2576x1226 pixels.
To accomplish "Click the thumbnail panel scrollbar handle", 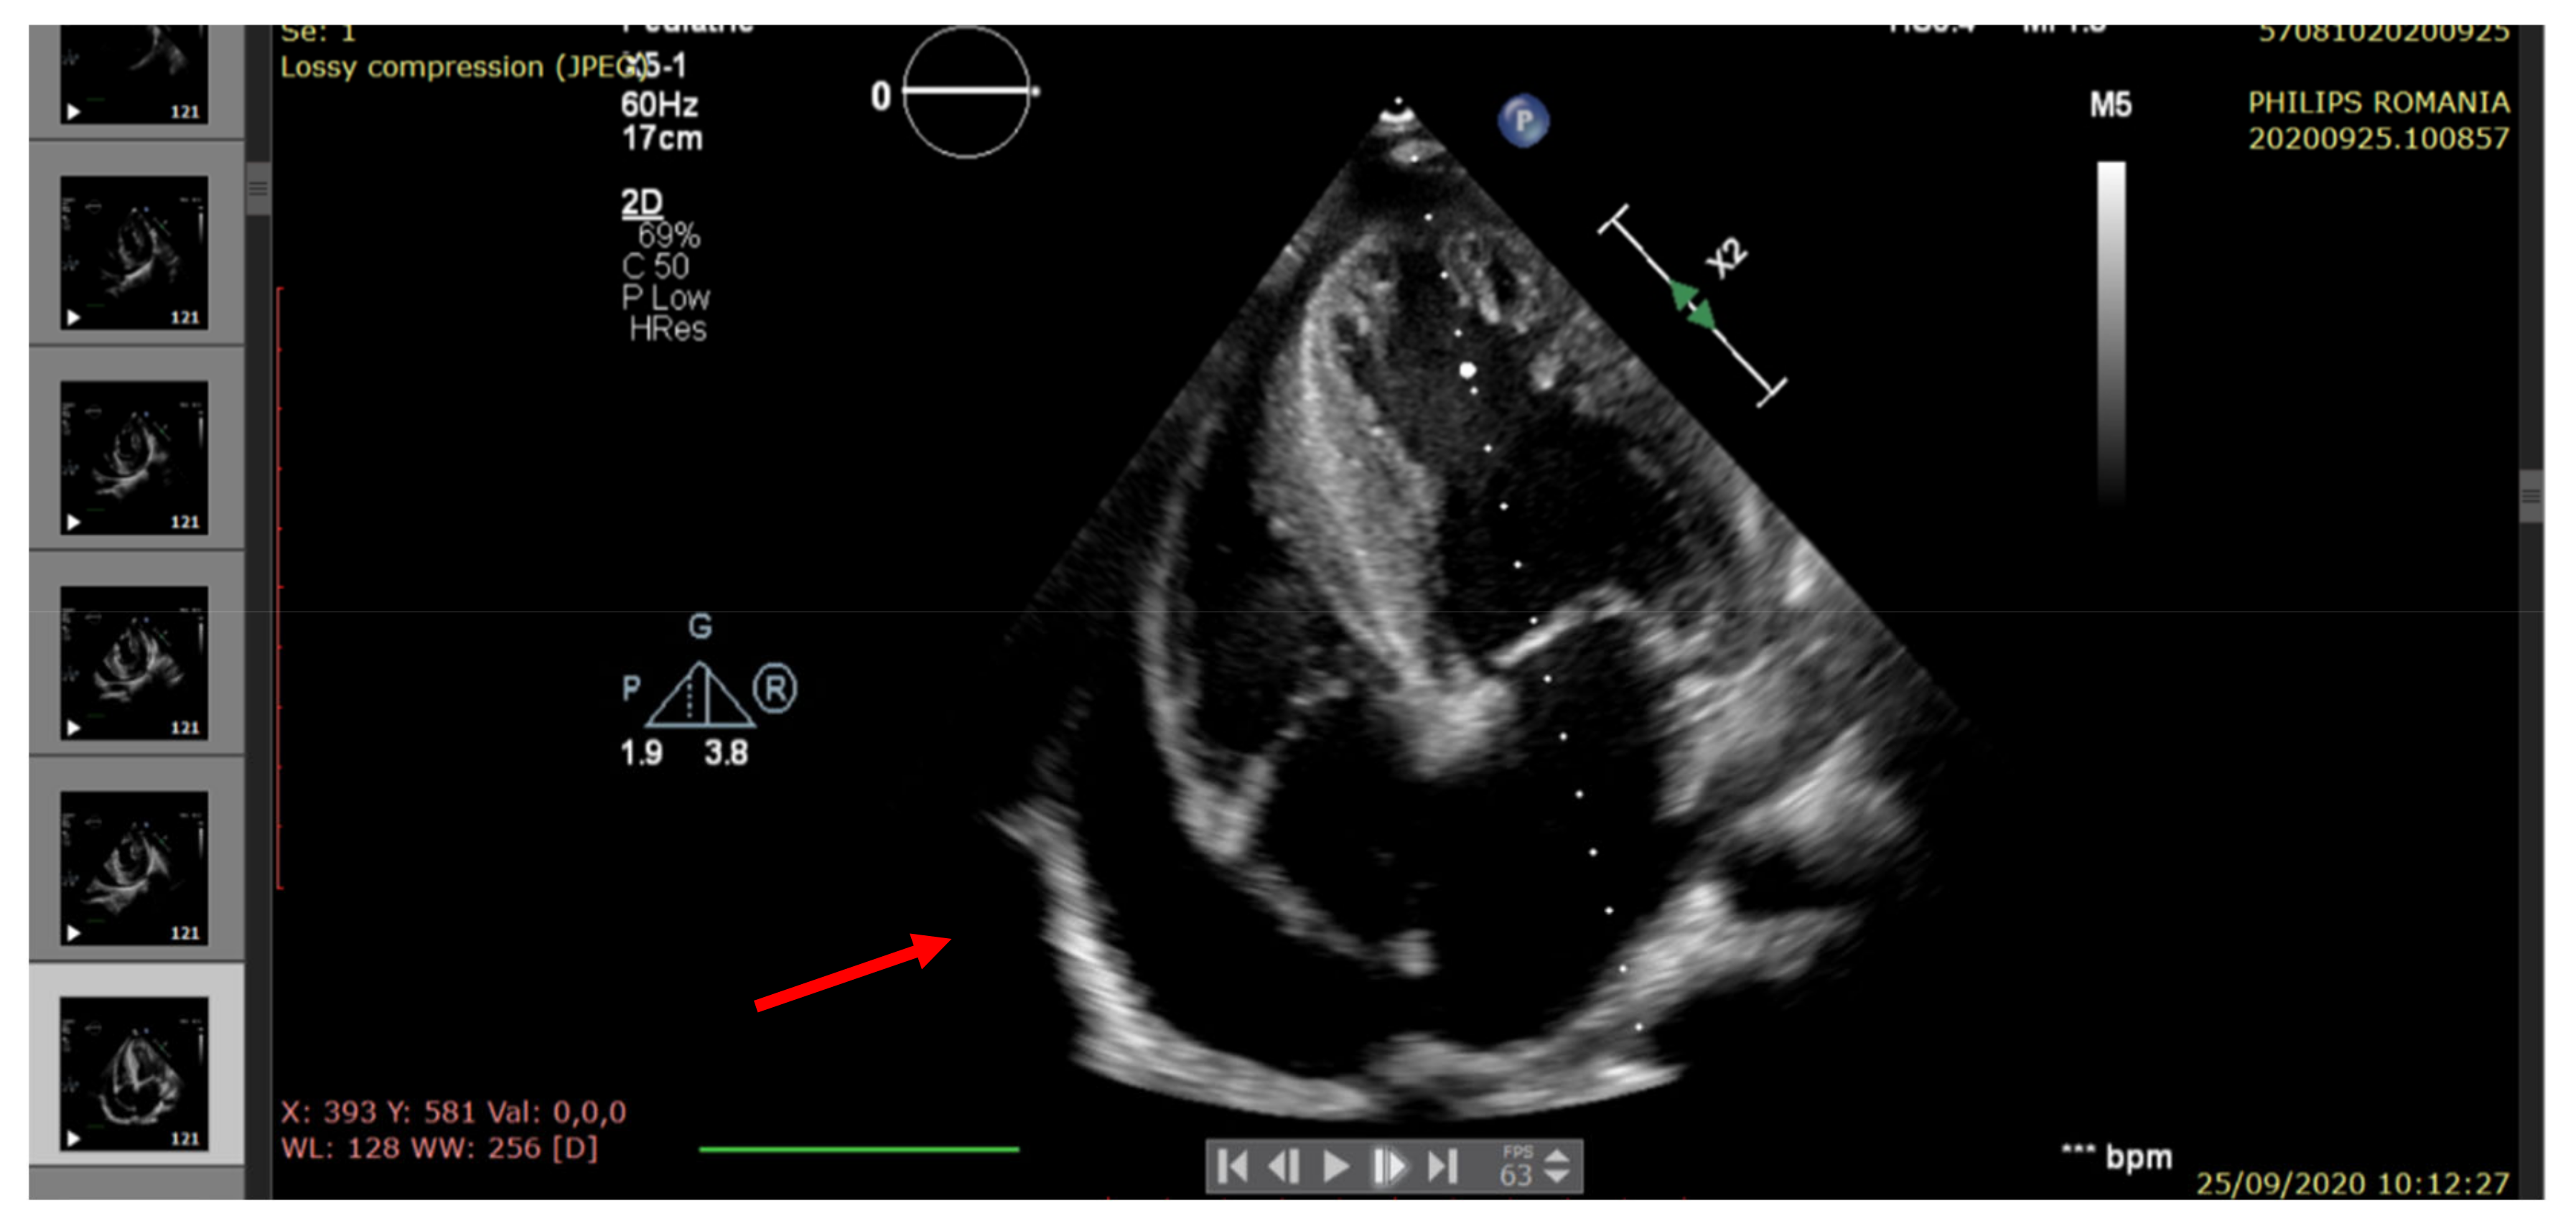I will click(x=258, y=188).
